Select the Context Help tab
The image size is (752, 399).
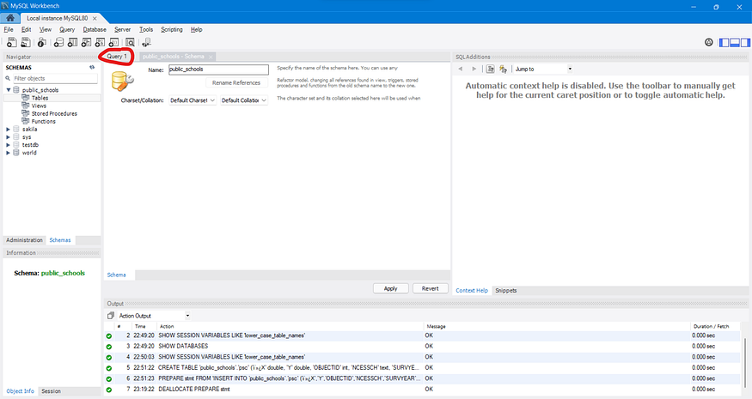click(x=472, y=290)
